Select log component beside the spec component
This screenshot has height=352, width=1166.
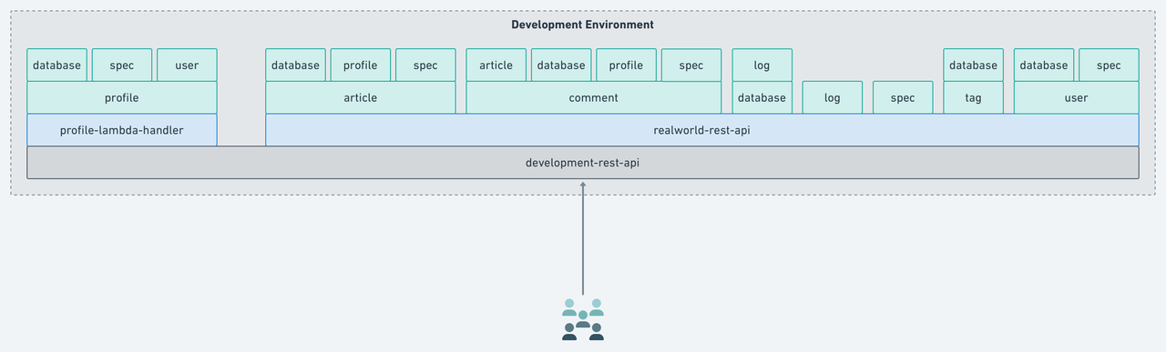coord(833,97)
